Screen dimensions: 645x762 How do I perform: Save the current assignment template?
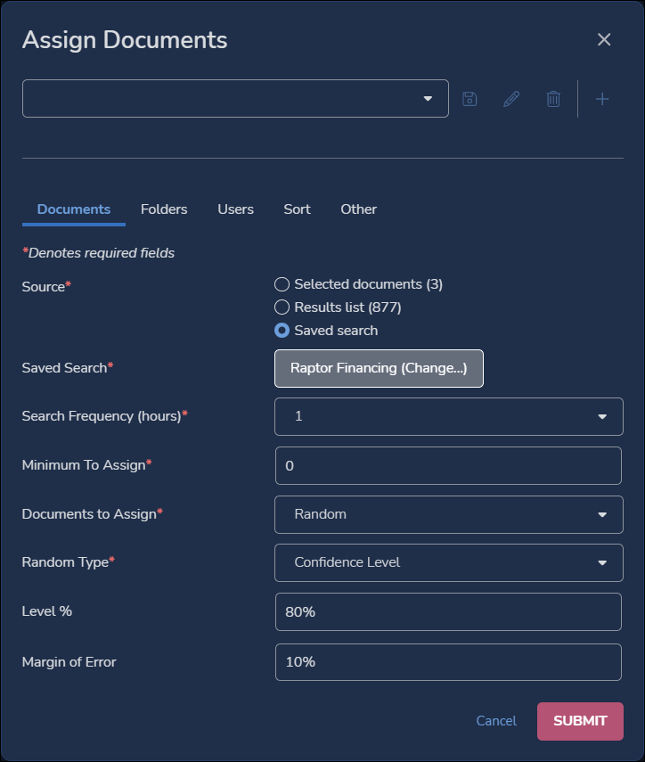pos(469,98)
